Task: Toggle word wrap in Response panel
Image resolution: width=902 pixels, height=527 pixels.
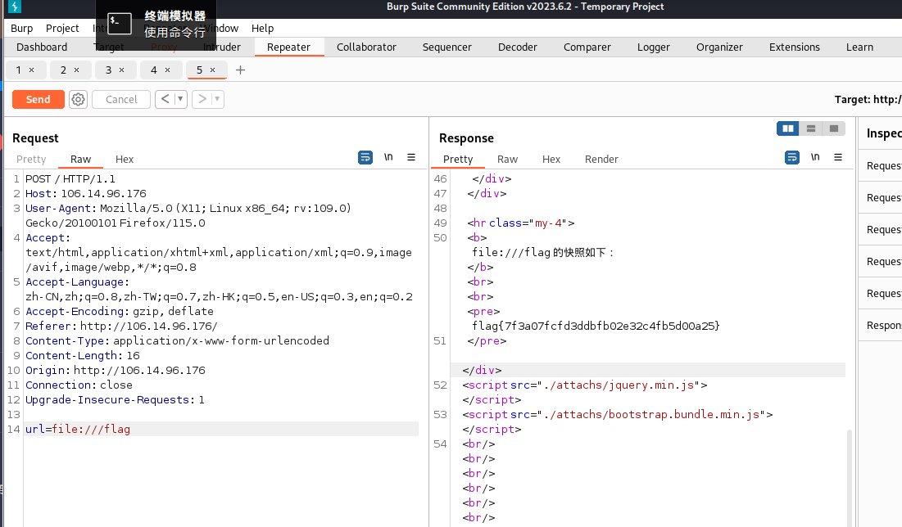Action: pyautogui.click(x=792, y=157)
